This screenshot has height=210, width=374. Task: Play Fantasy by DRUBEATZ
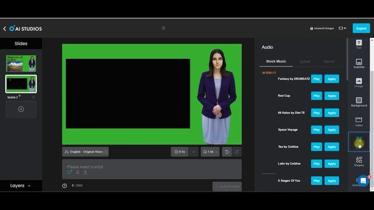point(317,79)
